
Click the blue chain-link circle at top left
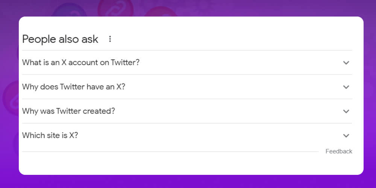(69, 10)
